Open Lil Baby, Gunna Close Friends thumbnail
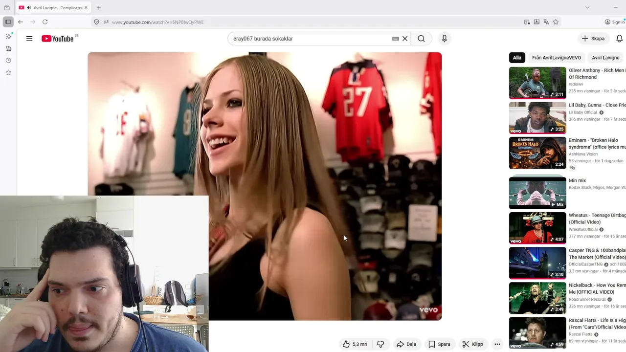This screenshot has width=626, height=352. [537, 118]
